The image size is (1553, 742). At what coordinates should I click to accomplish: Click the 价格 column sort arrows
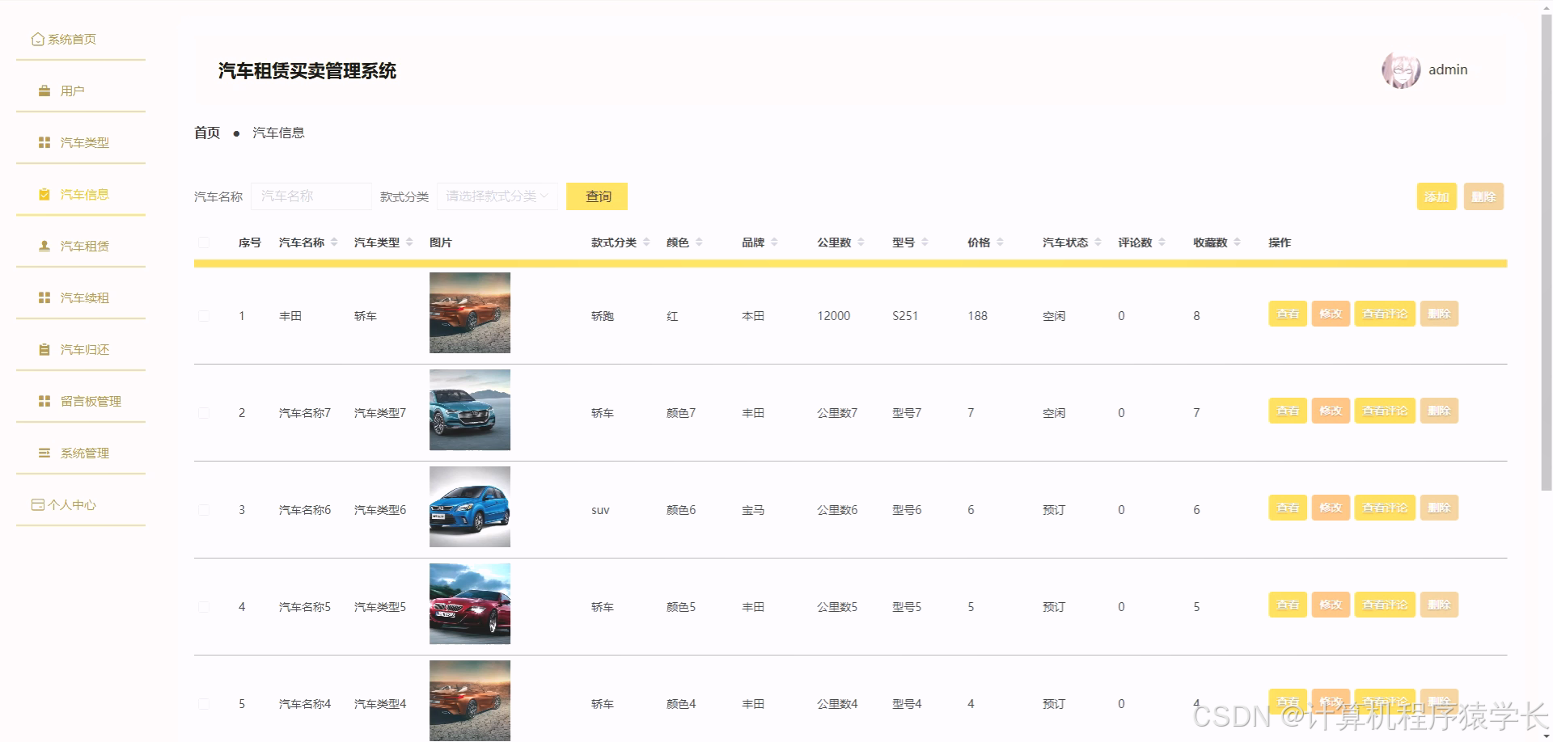click(x=1001, y=241)
